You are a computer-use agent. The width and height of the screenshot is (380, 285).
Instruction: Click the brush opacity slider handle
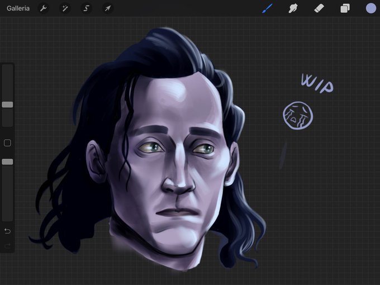7,161
